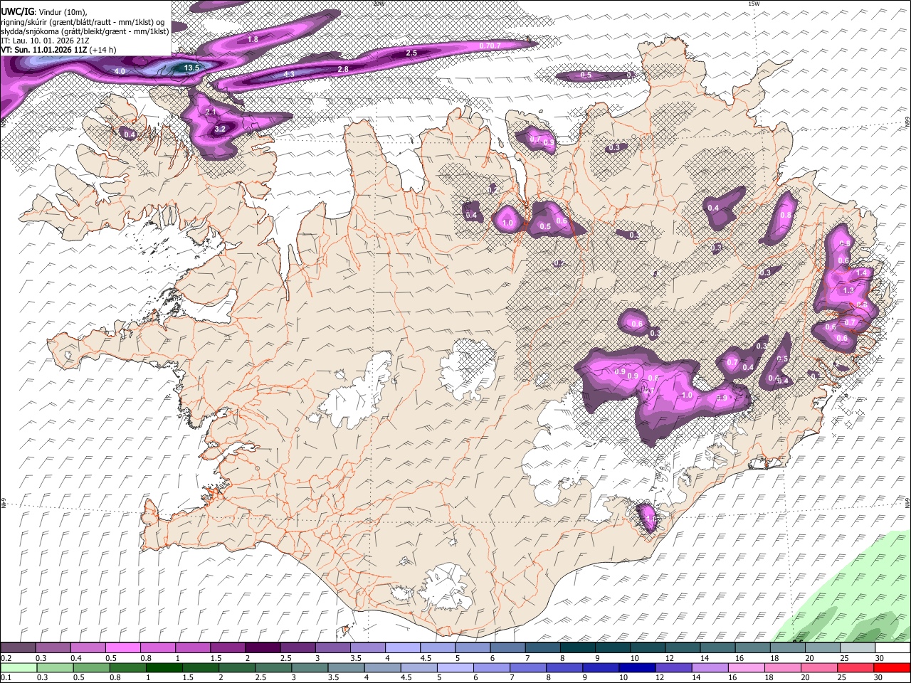Viewport: 911px width, 683px height.
Task: Pick the pink snow-scale swatch between 0.5 and 0.8
Action: pos(124,648)
